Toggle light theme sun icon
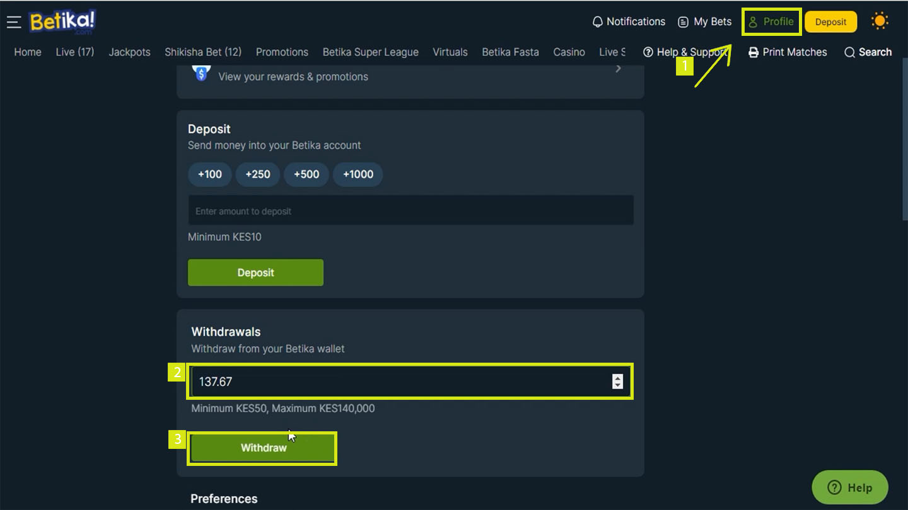The width and height of the screenshot is (908, 510). pyautogui.click(x=880, y=21)
